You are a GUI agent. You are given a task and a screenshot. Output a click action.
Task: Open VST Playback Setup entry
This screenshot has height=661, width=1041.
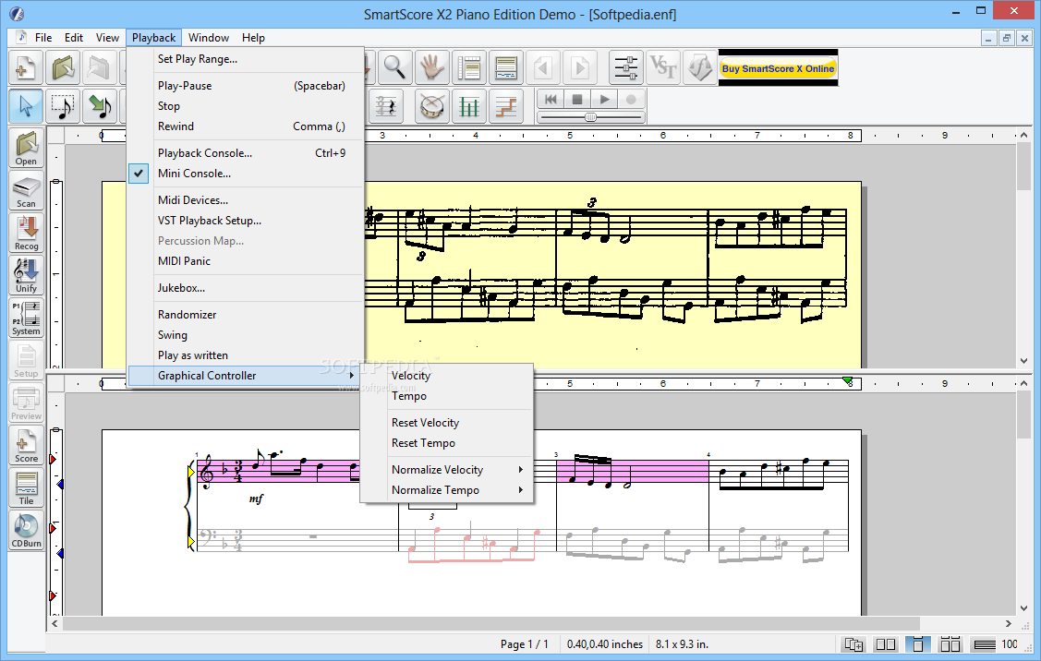pyautogui.click(x=246, y=221)
